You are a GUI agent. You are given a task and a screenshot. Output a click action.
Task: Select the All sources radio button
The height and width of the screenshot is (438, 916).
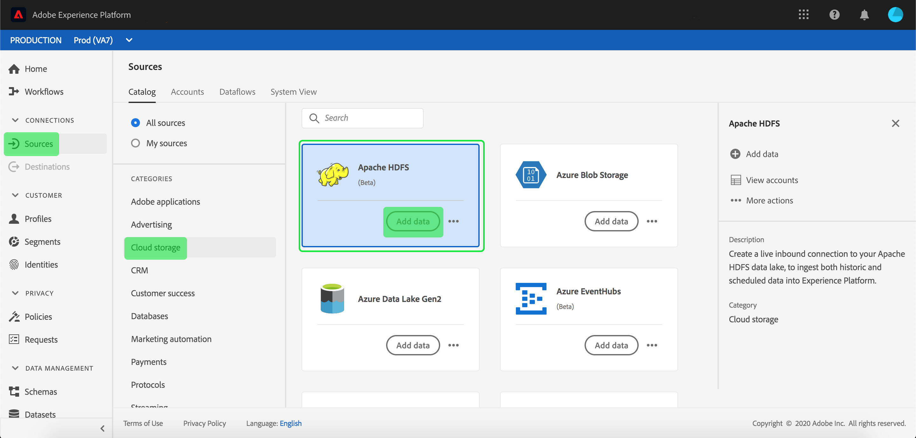pos(135,123)
